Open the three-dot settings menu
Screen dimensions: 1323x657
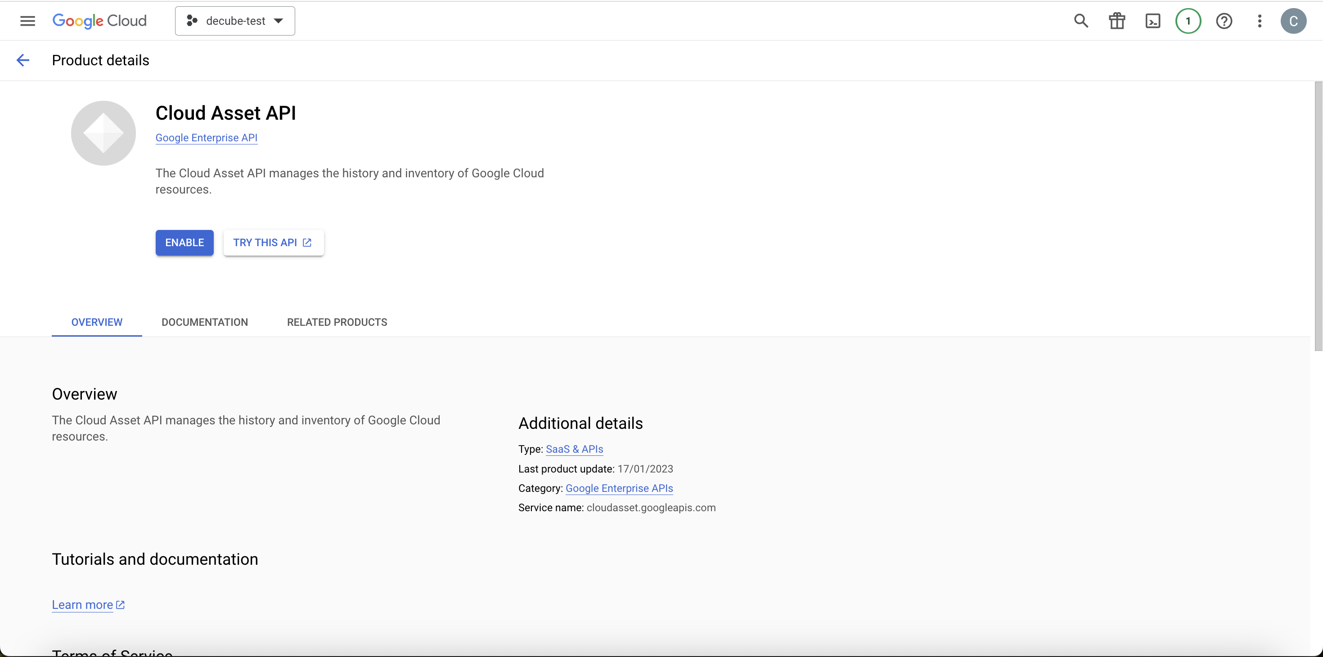[1259, 21]
